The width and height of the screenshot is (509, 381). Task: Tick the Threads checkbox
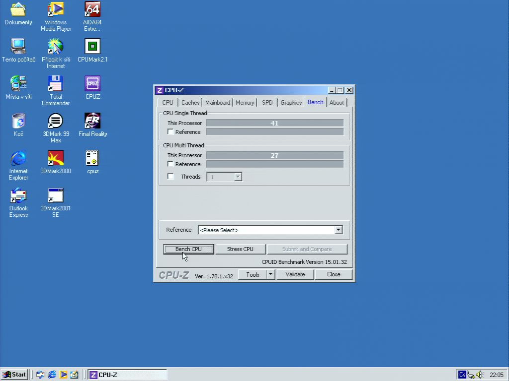click(170, 176)
